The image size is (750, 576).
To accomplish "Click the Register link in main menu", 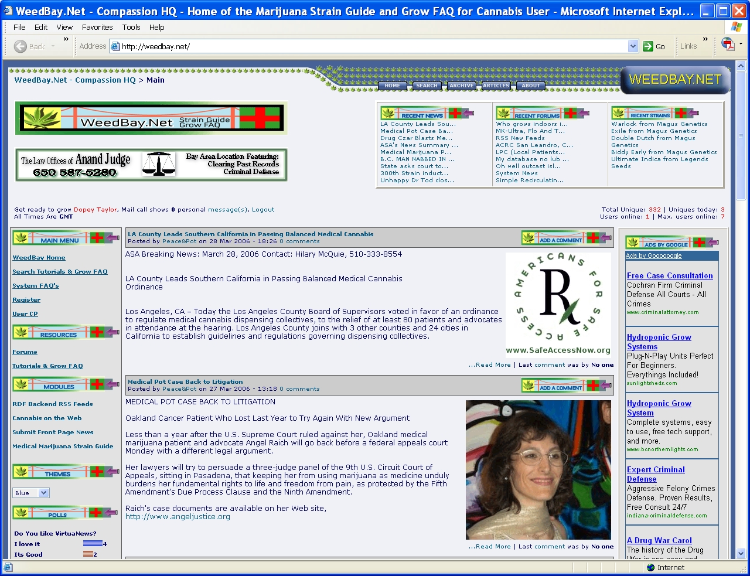I will tap(26, 300).
